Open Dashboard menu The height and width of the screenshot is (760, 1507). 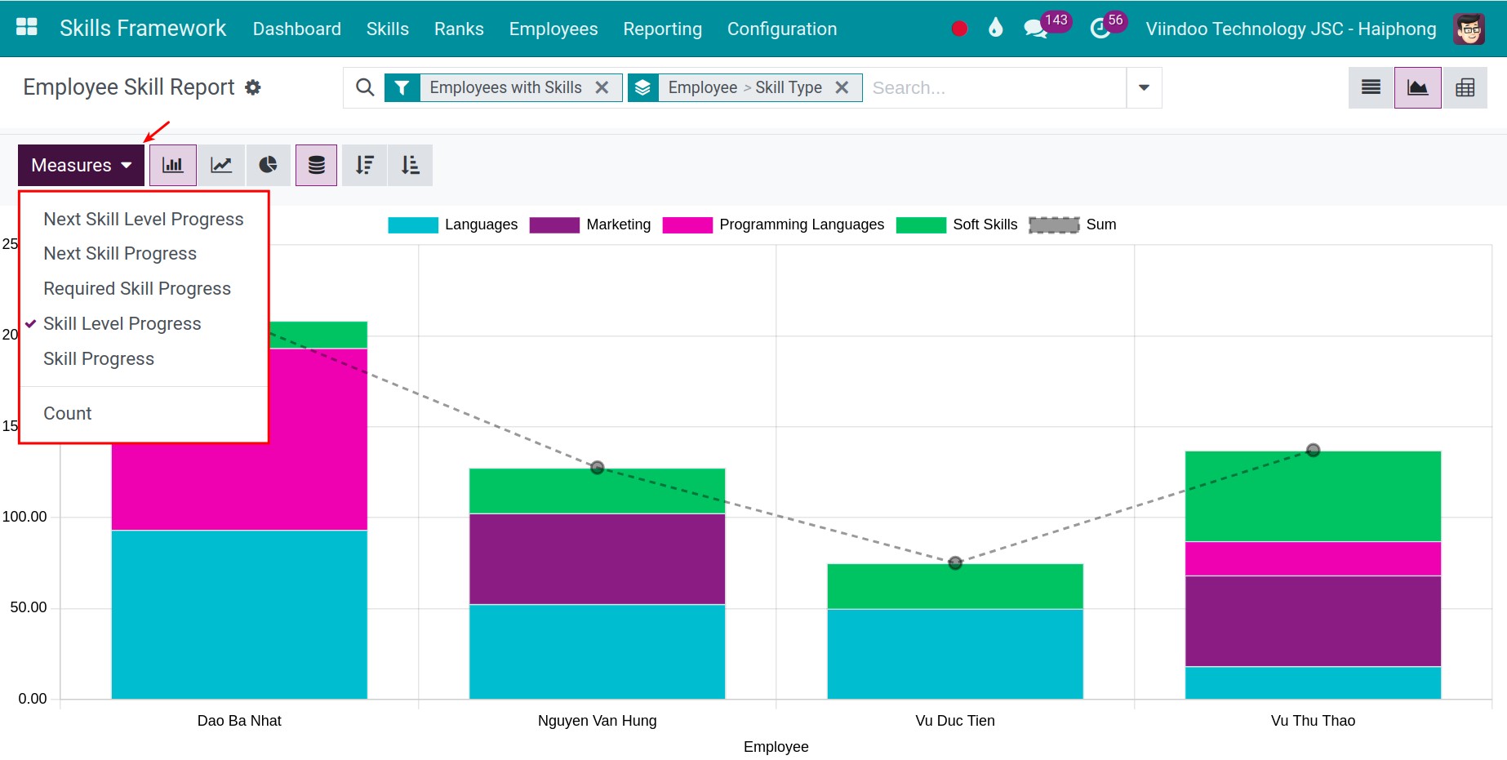[x=297, y=29]
